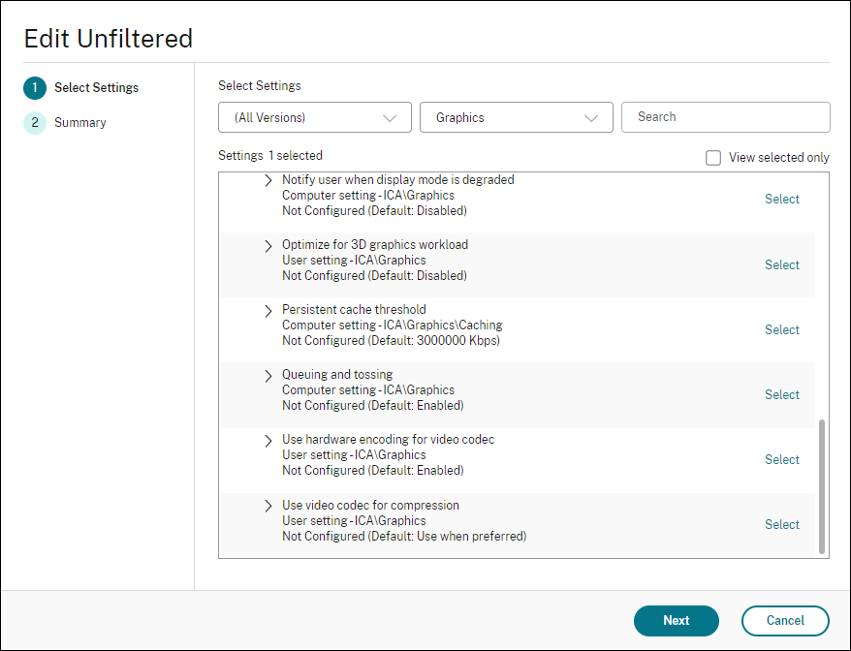The image size is (851, 651).
Task: Select the Optimize for 3D graphics workload setting
Action: click(781, 265)
